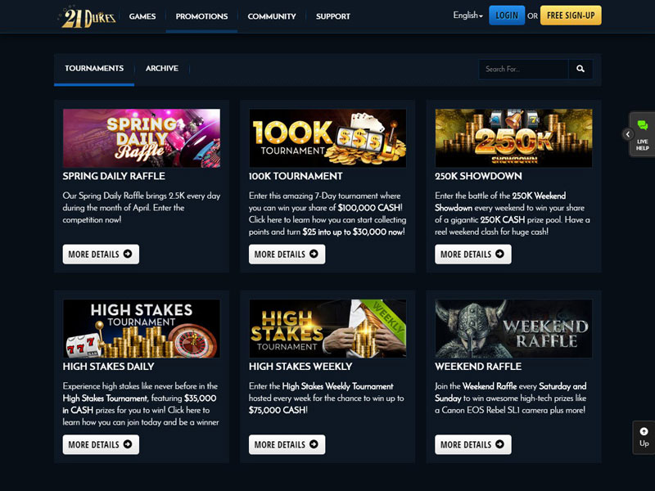Open the Games menu
The width and height of the screenshot is (655, 491).
pos(142,16)
